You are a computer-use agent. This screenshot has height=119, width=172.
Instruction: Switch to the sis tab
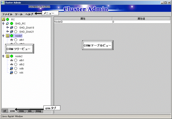pos(30,111)
